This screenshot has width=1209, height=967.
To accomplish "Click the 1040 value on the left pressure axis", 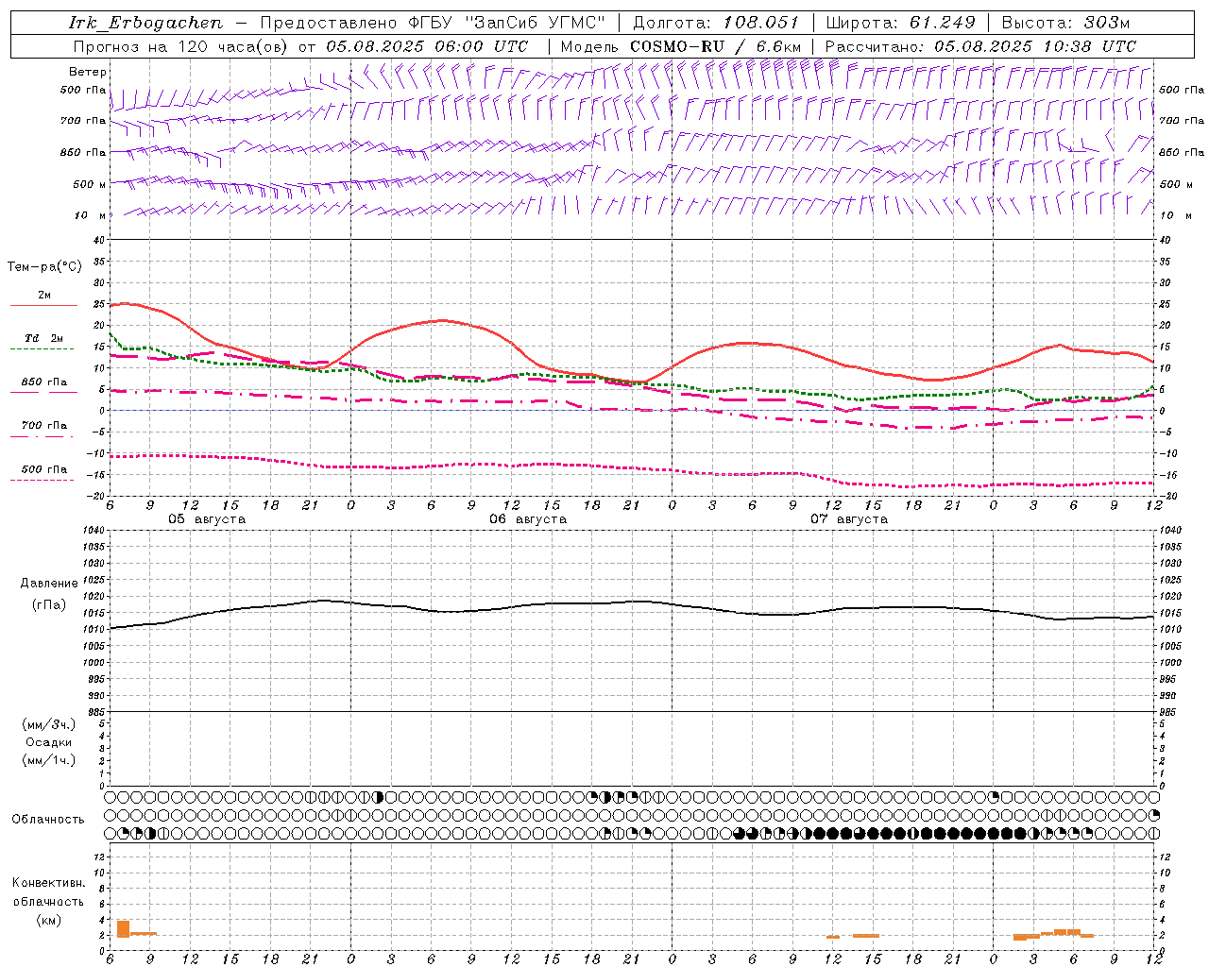I will (x=93, y=531).
